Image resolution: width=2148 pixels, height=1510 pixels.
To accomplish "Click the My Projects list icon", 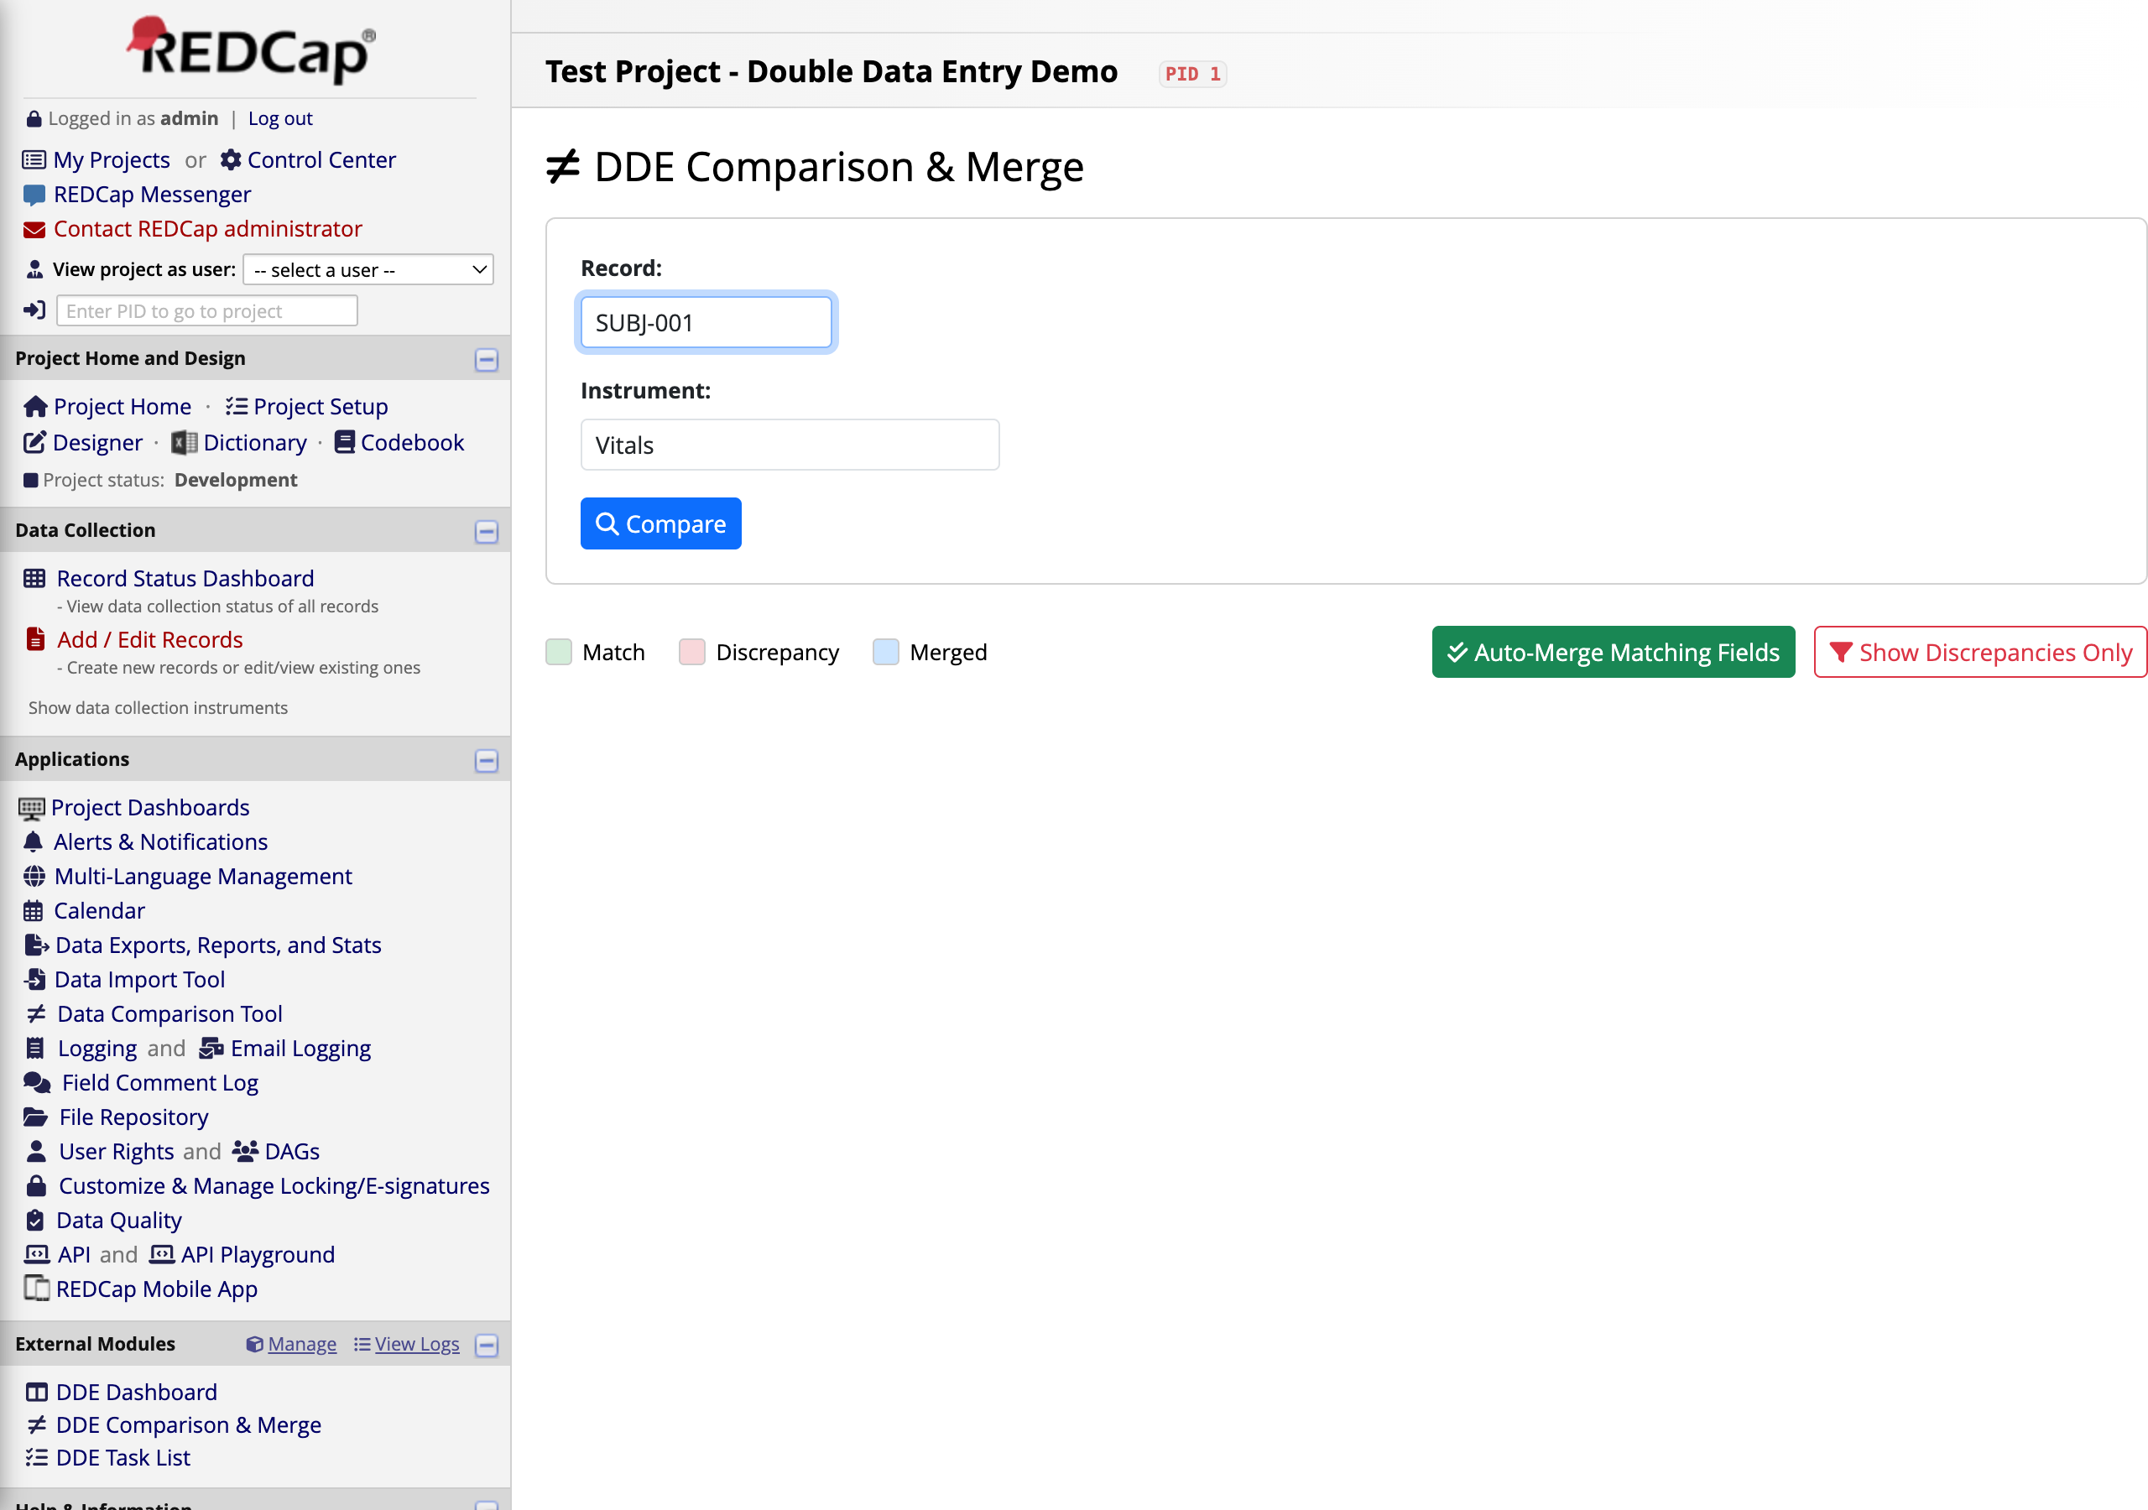I will (34, 160).
